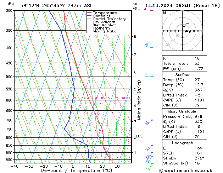
Task: Click the Hodograph section heading in table
Action: pyautogui.click(x=183, y=143)
